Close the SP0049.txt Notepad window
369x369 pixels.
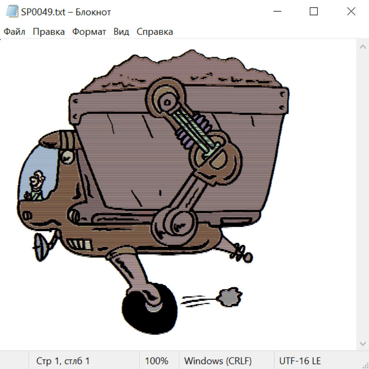351,12
